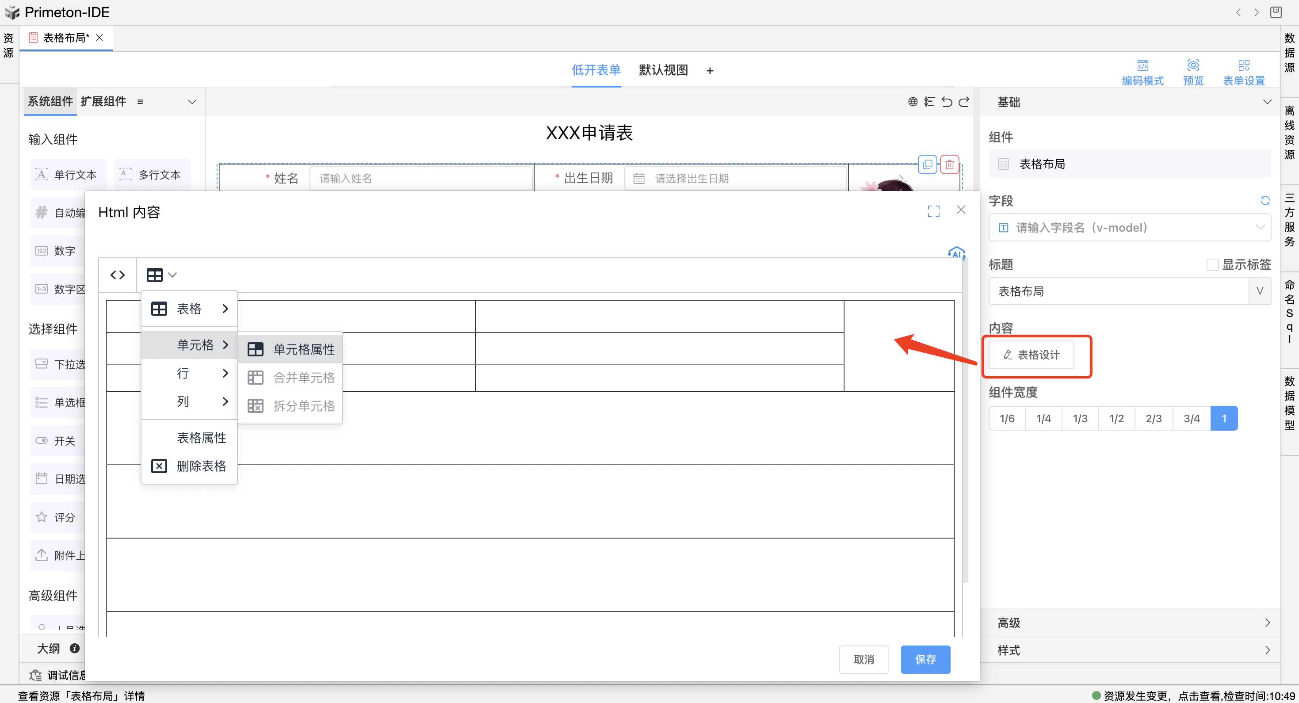Click the redo arrow in canvas toolbar
The width and height of the screenshot is (1299, 703).
click(x=964, y=102)
